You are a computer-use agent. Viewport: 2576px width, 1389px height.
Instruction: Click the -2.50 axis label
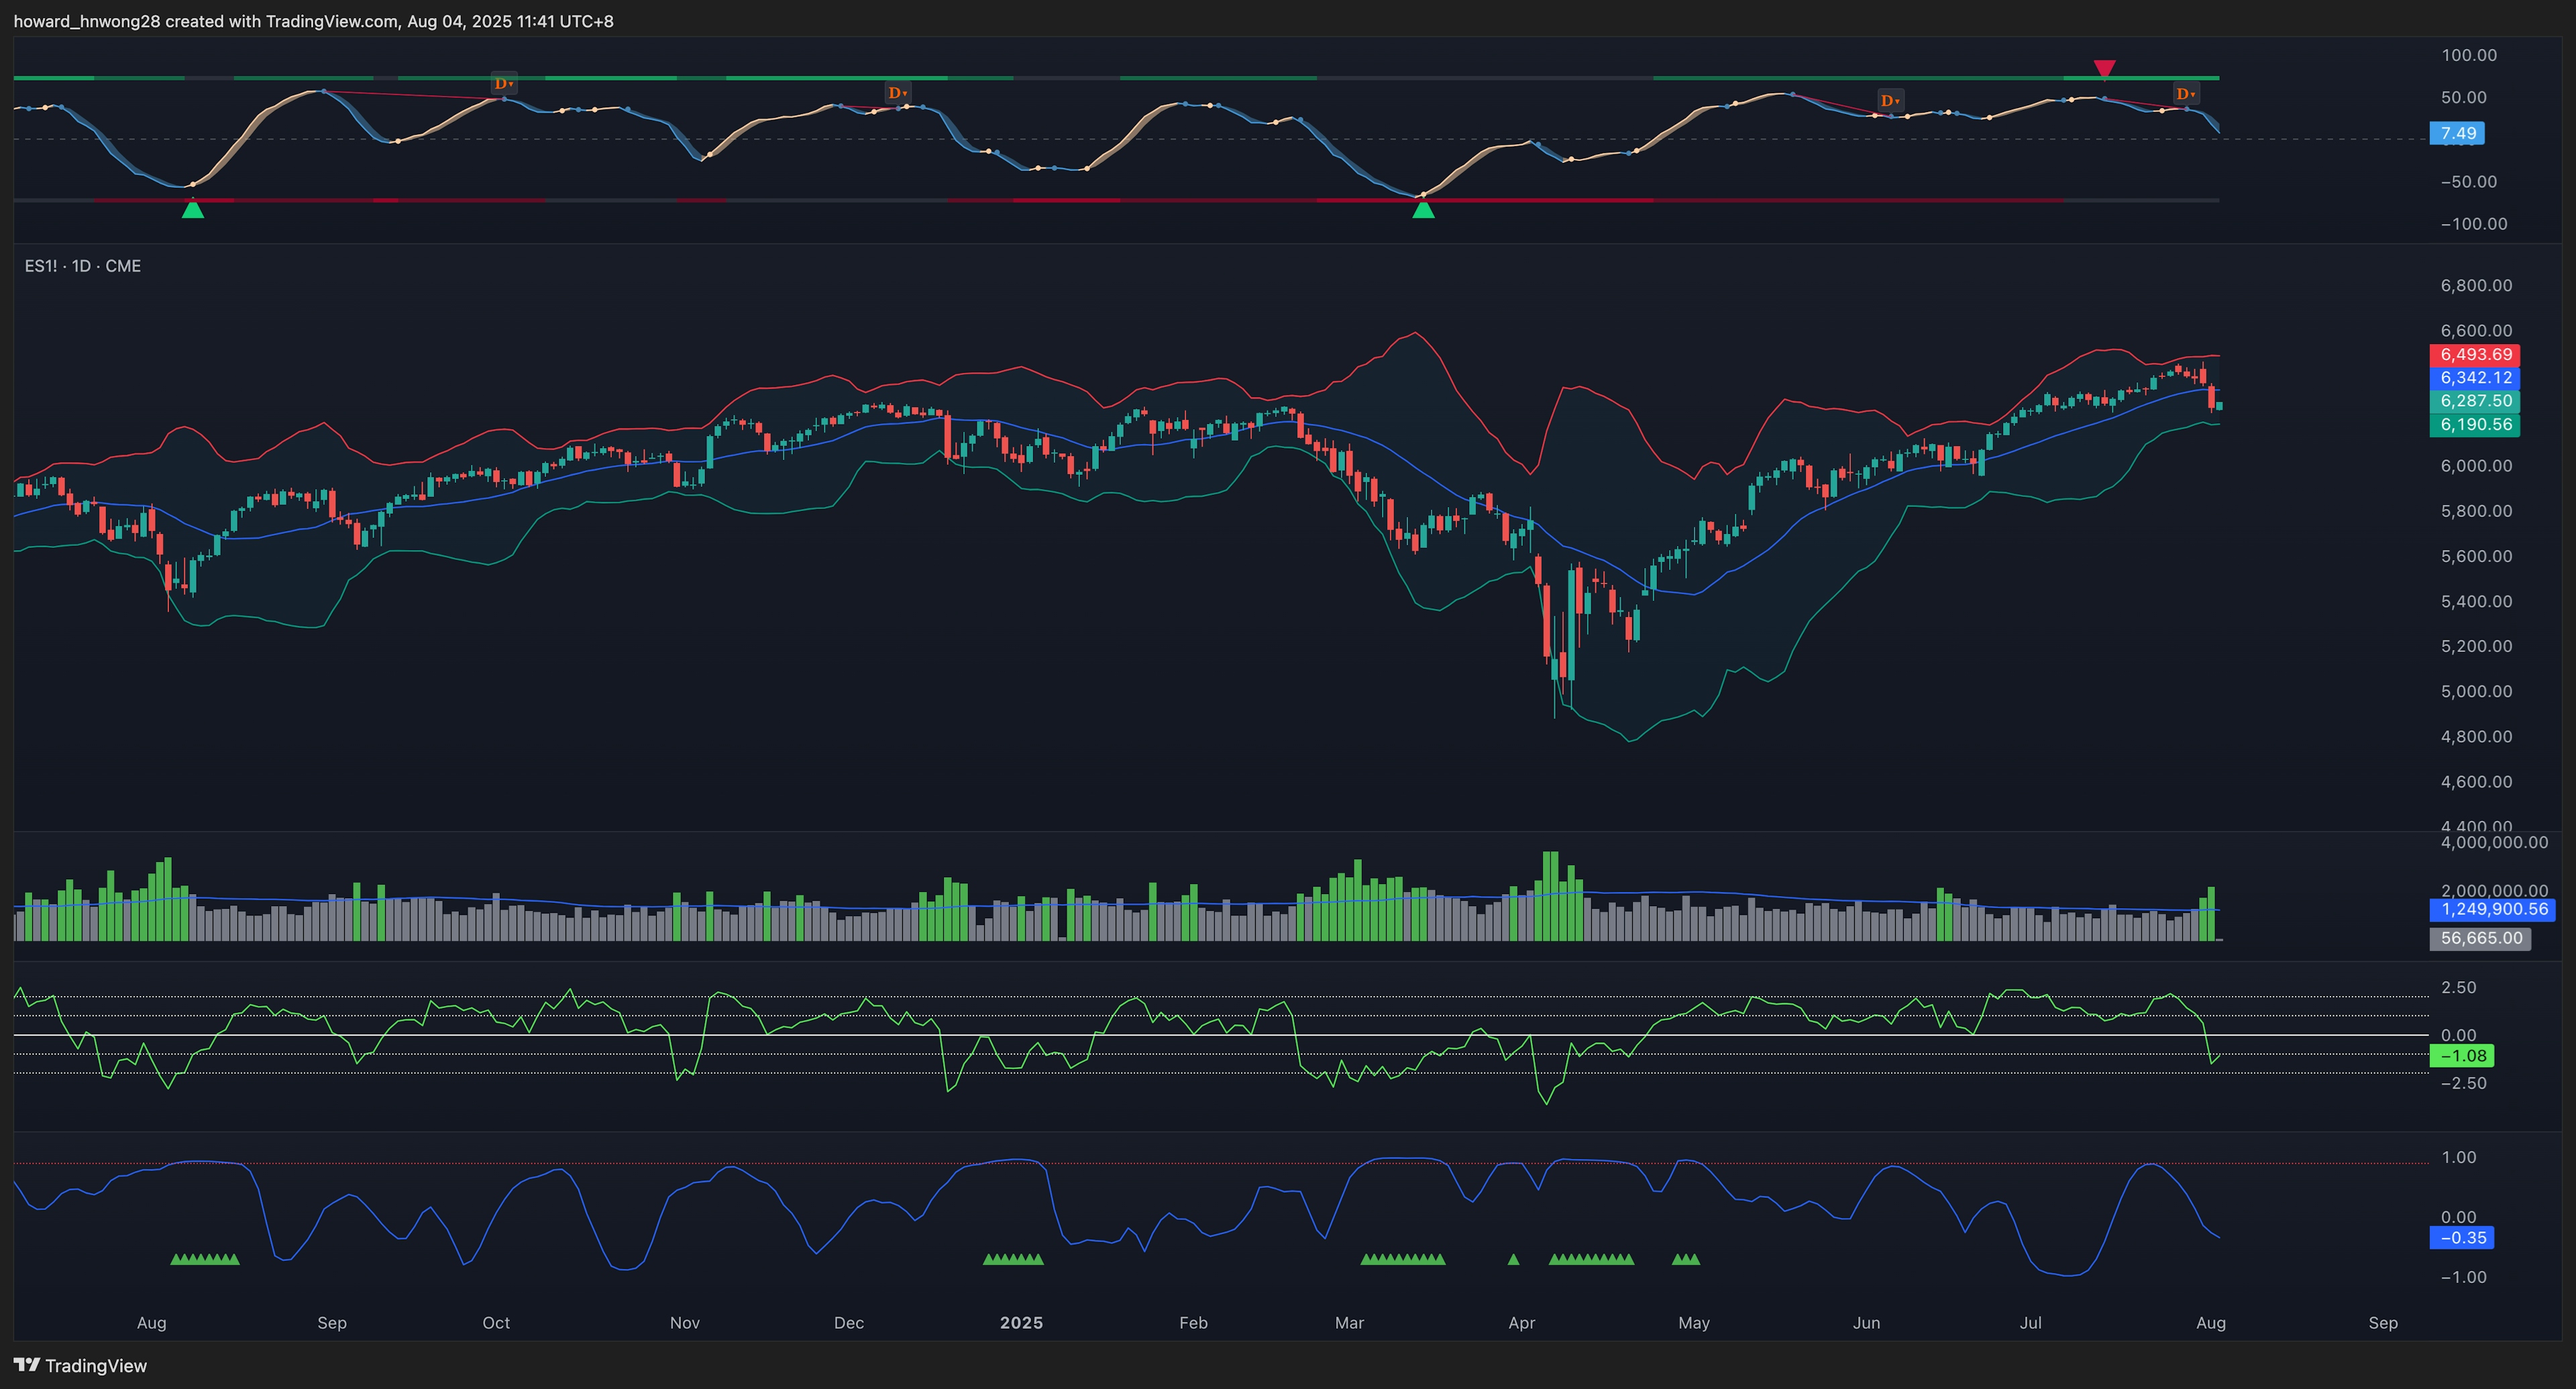pyautogui.click(x=2463, y=1083)
